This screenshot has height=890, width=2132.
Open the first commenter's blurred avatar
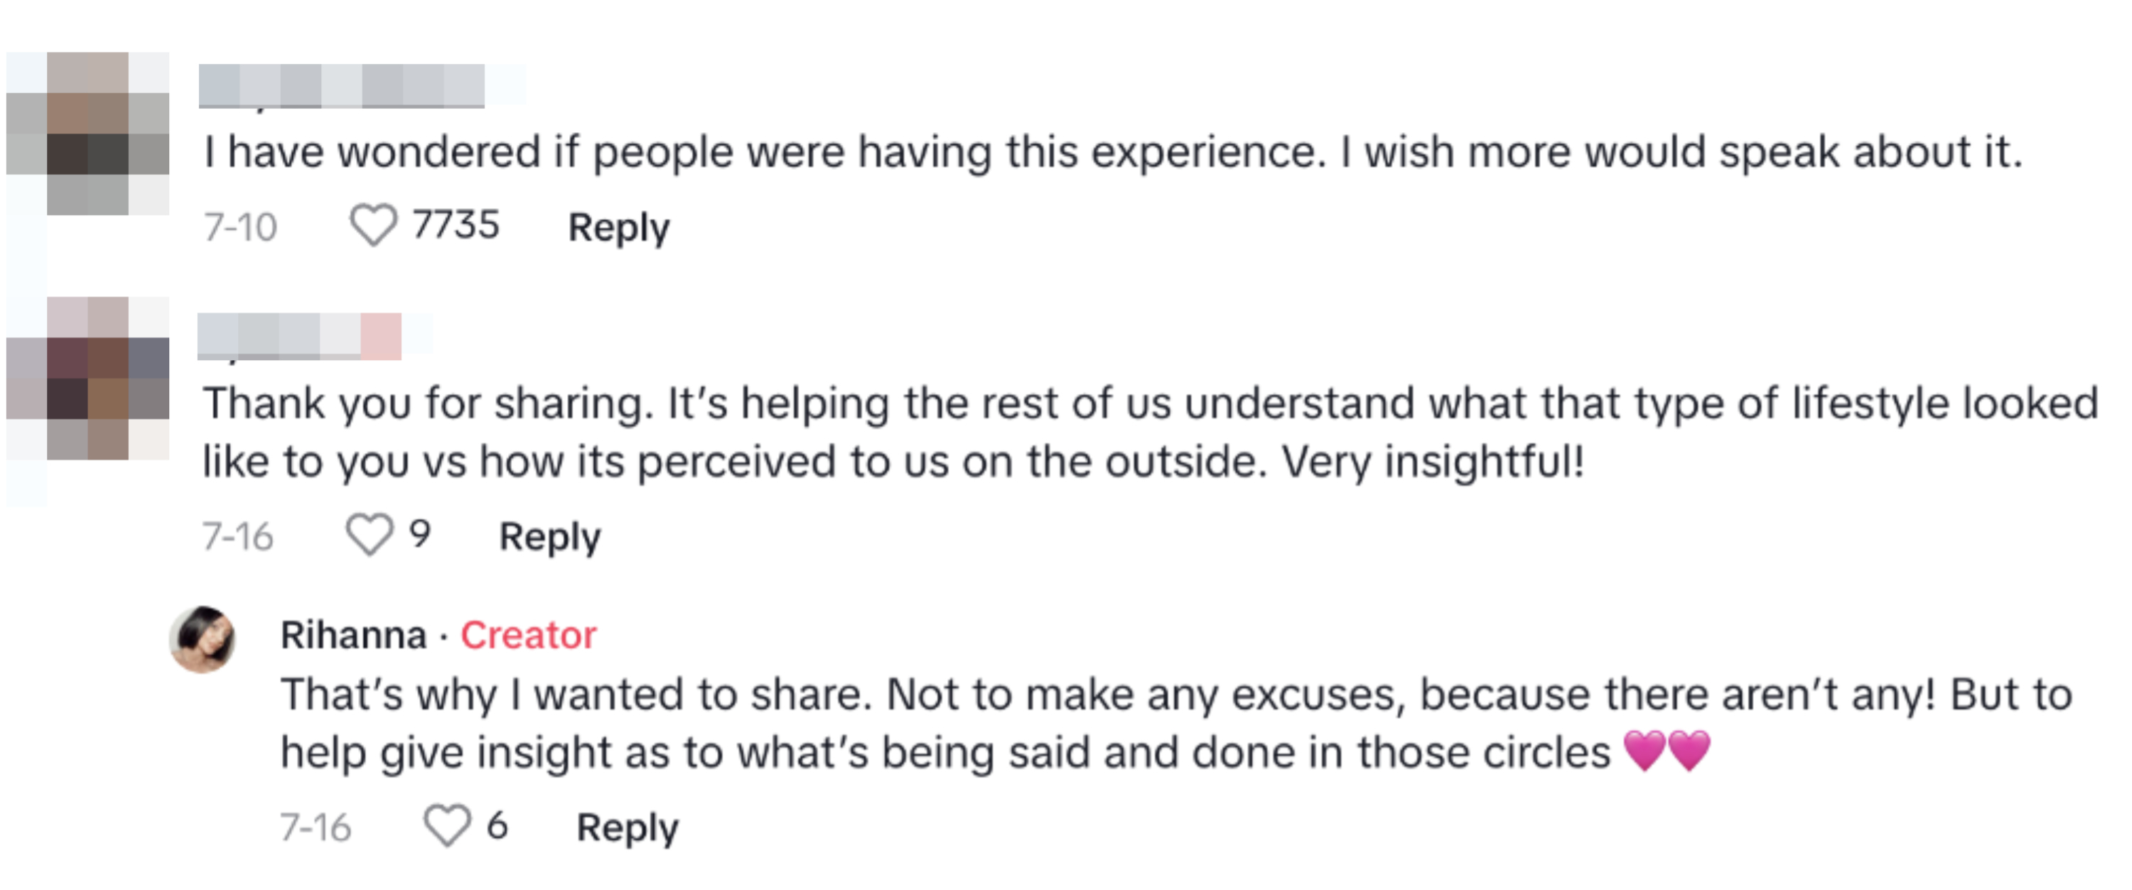tap(87, 134)
